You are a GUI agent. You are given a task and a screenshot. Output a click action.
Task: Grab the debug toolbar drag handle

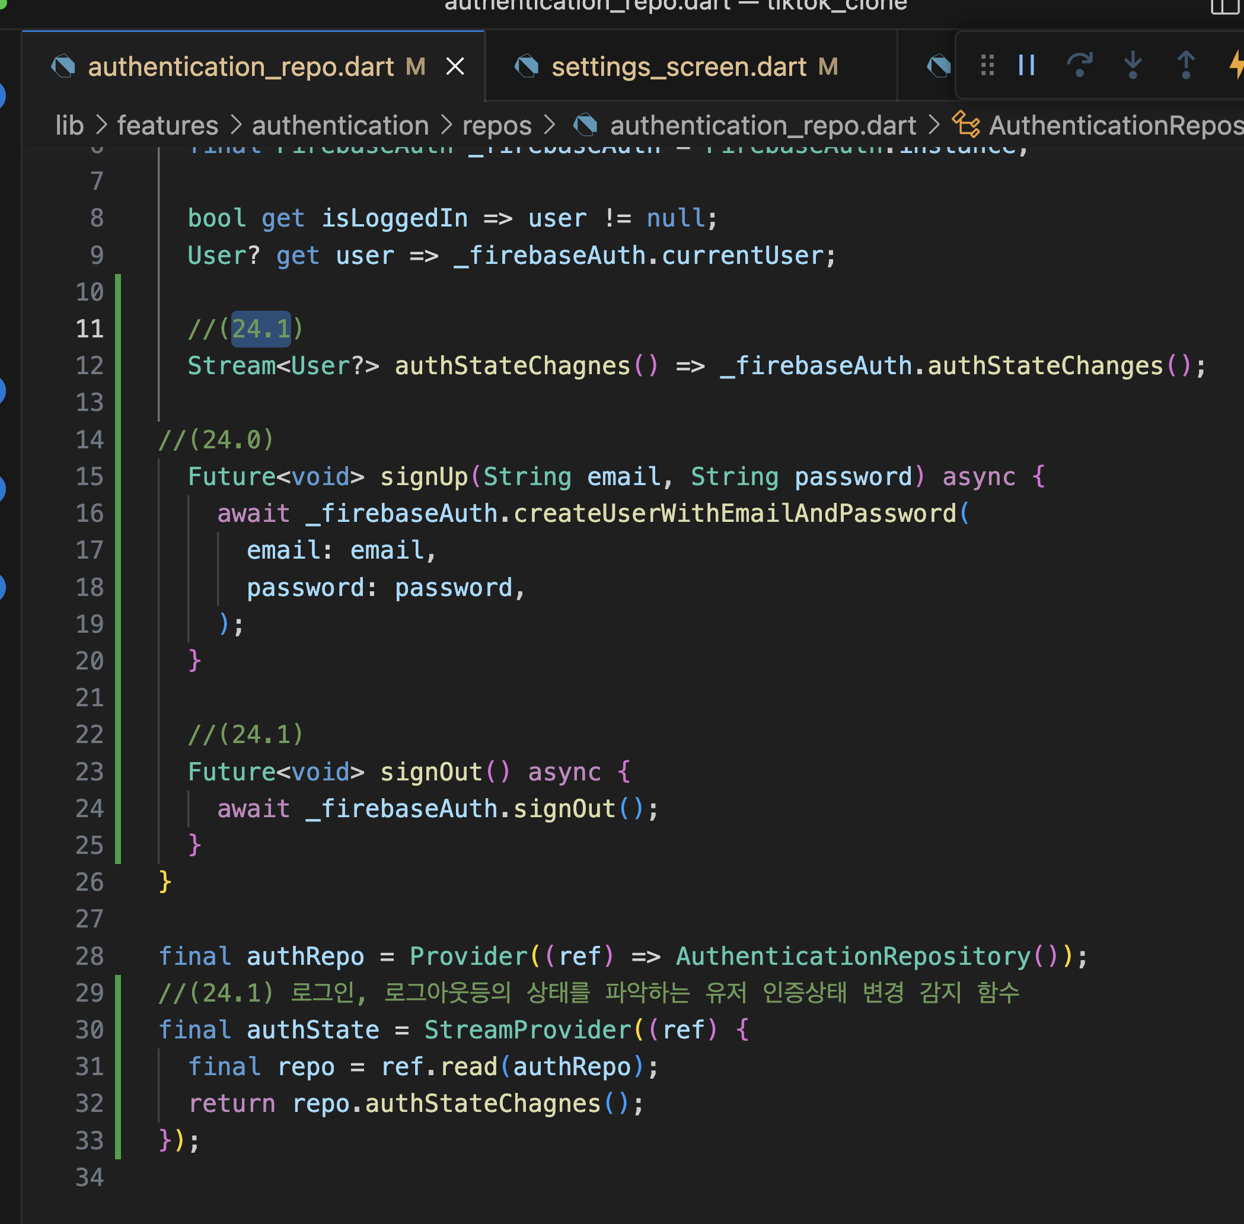click(x=987, y=66)
